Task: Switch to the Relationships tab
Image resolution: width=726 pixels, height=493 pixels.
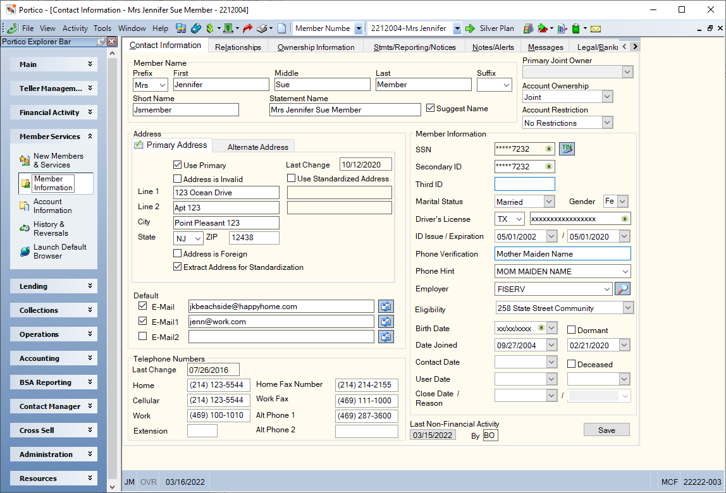Action: pyautogui.click(x=238, y=47)
